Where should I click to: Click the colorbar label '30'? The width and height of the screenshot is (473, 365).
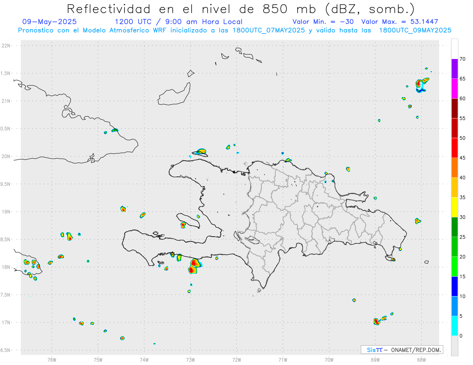462,217
